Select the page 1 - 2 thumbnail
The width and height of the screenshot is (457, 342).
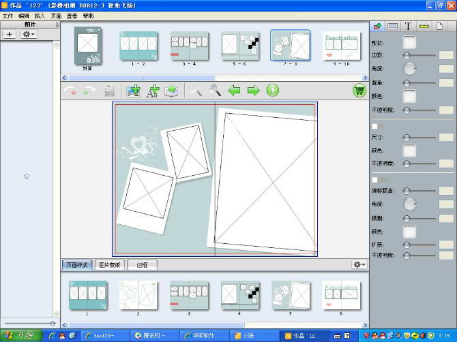click(138, 46)
